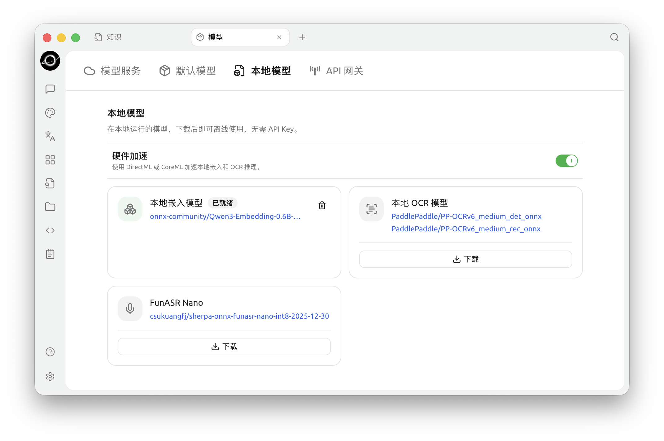Open the chat icon in the sidebar
664x441 pixels.
pos(50,89)
